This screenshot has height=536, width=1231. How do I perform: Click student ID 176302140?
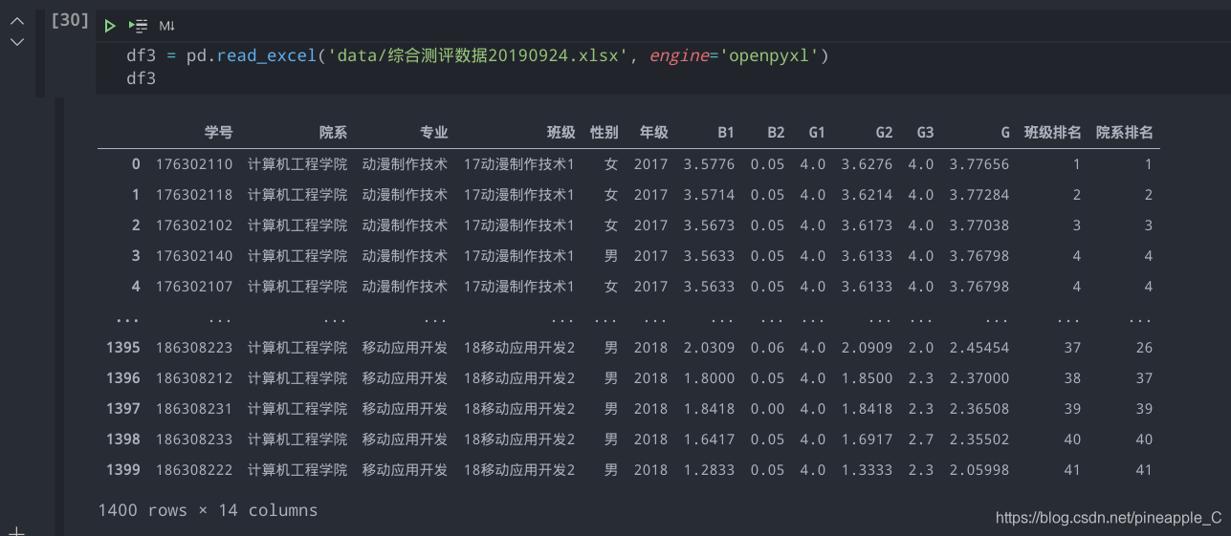click(194, 256)
